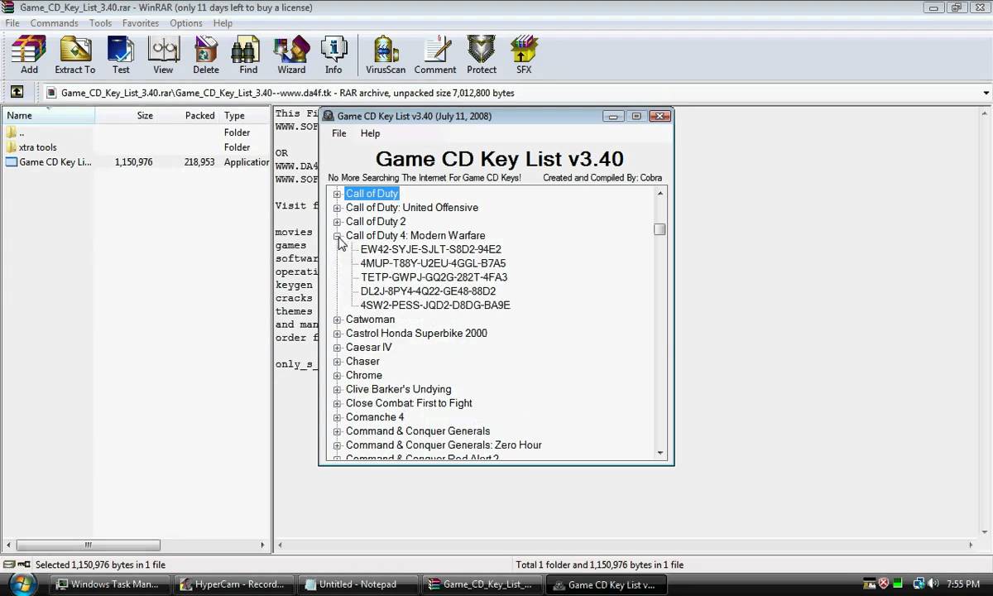
Task: Expand Clive Barker's Undying node
Action: coord(337,390)
